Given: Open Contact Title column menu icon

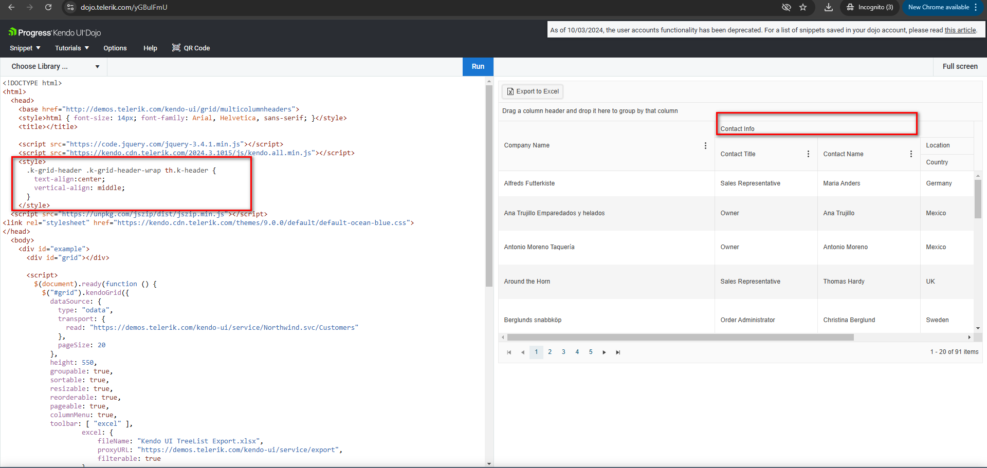Looking at the screenshot, I should (808, 154).
